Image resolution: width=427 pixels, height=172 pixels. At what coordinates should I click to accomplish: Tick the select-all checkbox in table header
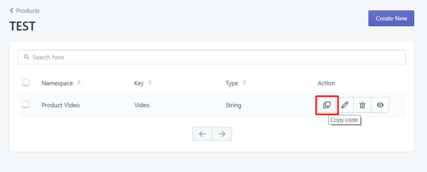tap(26, 83)
